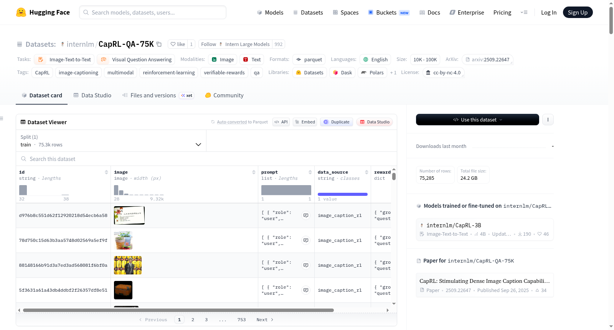Viewport: 614px width, 330px height.
Task: Open Models in the top navigation
Action: 270,12
